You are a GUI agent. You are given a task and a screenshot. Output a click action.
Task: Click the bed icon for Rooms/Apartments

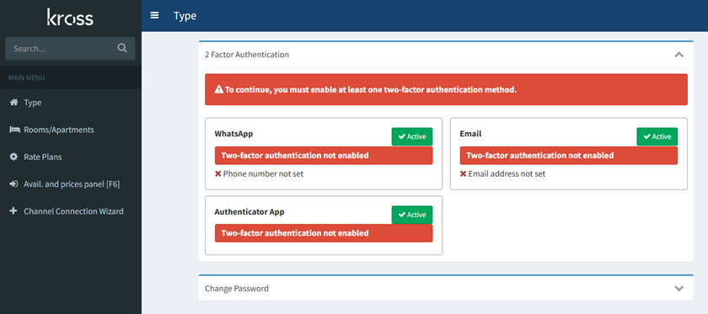14,130
